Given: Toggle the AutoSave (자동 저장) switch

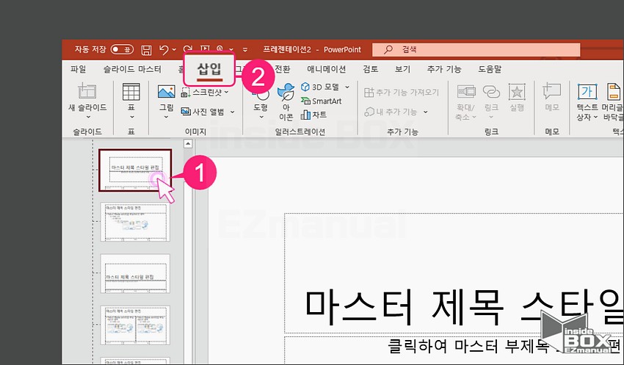Looking at the screenshot, I should coord(122,49).
